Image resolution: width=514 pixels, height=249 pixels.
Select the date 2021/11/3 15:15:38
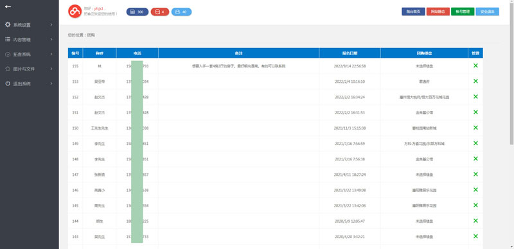[x=350, y=128]
